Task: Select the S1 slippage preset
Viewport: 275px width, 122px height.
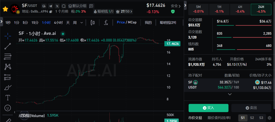Action: coord(243,118)
